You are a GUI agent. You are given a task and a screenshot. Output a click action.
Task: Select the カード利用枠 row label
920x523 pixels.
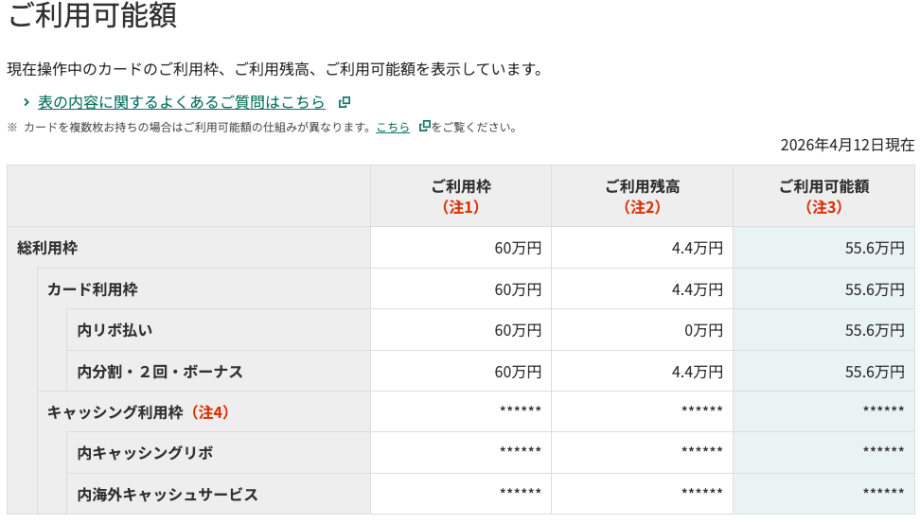(x=93, y=289)
